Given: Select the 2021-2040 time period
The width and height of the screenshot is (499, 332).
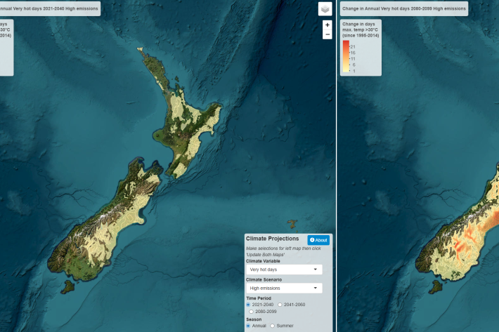Looking at the screenshot, I should click(x=248, y=305).
